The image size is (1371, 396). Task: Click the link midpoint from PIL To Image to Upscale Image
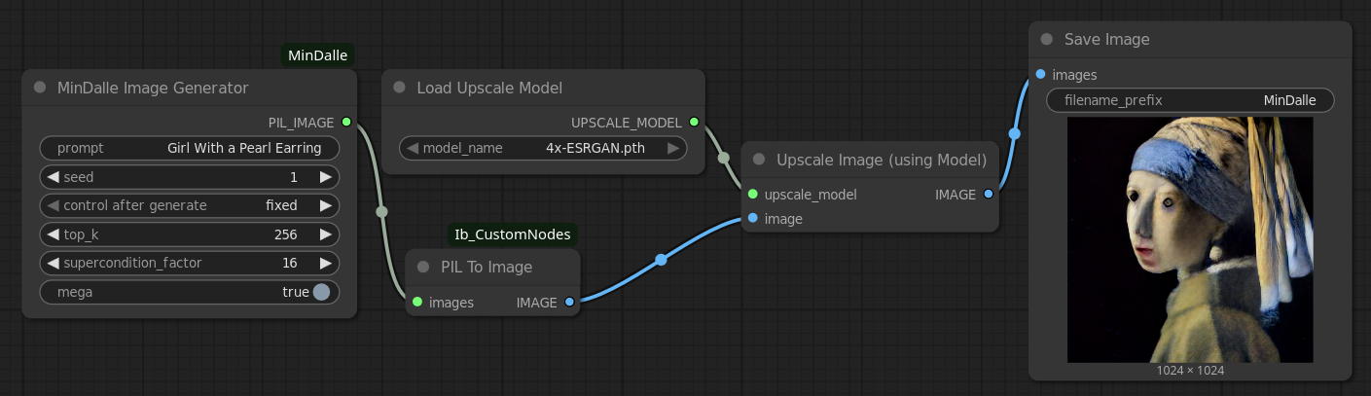click(662, 260)
